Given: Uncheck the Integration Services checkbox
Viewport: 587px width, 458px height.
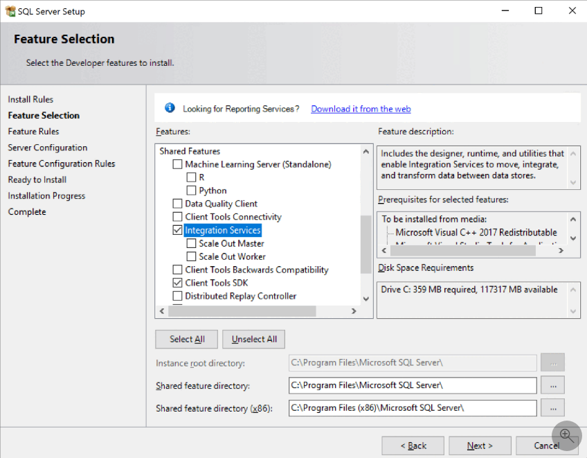Looking at the screenshot, I should point(177,230).
